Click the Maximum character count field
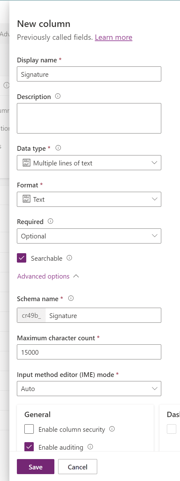This screenshot has height=481, width=180. coord(89,352)
